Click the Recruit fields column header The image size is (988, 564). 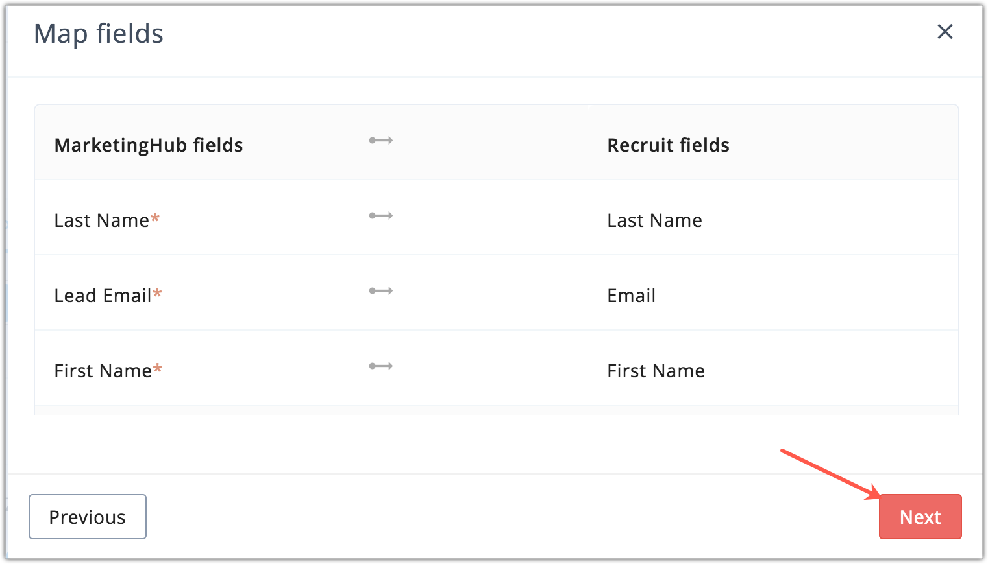(x=668, y=145)
